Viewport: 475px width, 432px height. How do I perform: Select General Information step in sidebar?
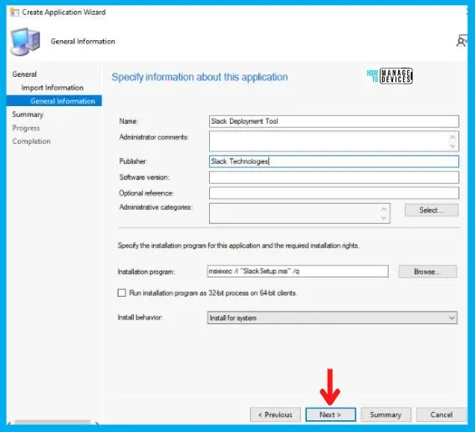click(x=54, y=101)
